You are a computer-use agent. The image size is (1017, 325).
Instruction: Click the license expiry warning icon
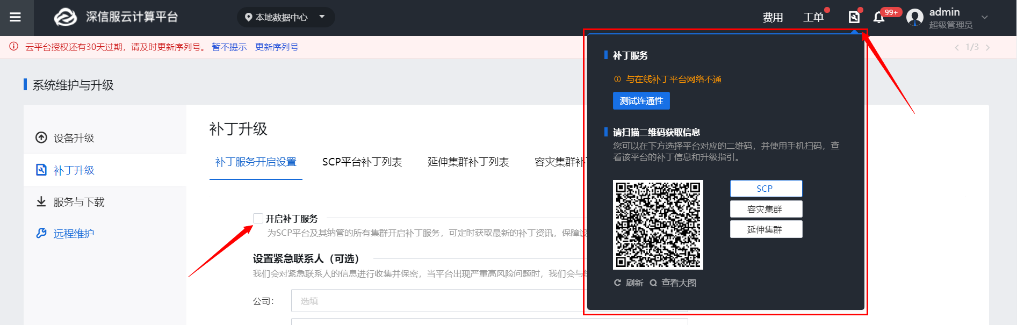[x=14, y=47]
